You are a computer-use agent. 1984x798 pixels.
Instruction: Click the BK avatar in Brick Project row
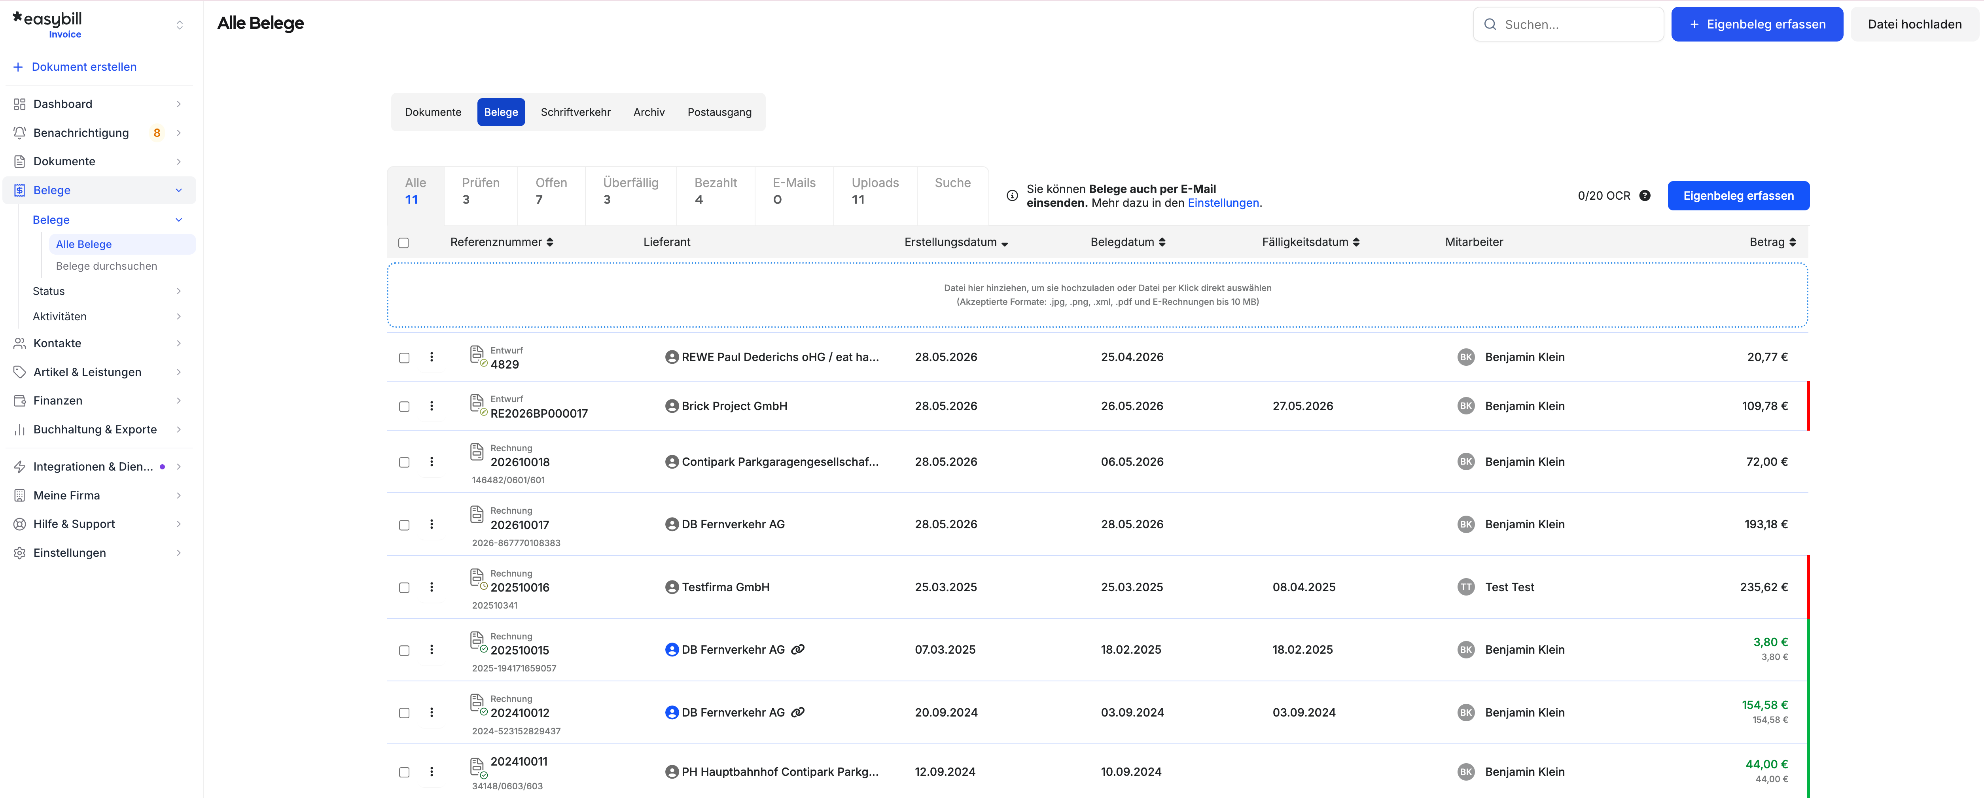(1466, 406)
